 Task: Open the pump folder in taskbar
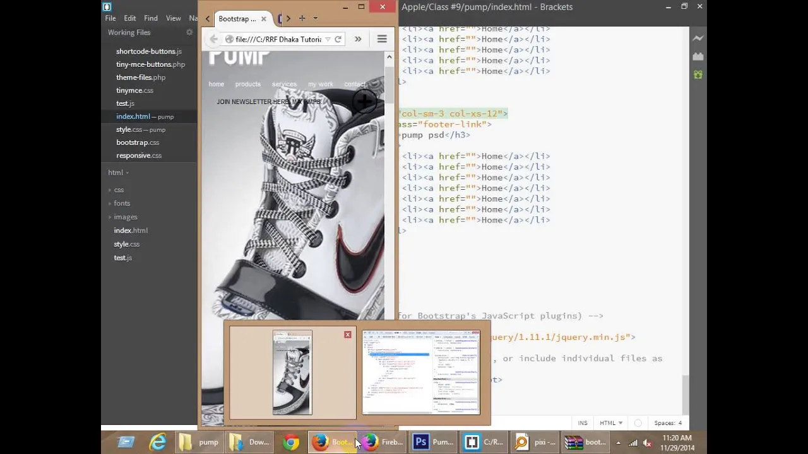pyautogui.click(x=199, y=442)
